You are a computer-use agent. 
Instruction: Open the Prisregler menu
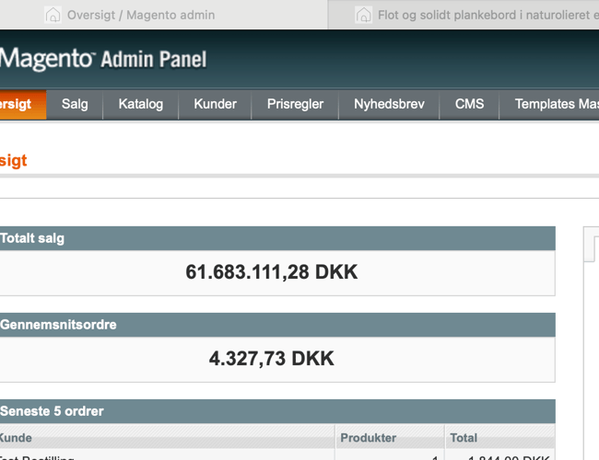point(295,104)
